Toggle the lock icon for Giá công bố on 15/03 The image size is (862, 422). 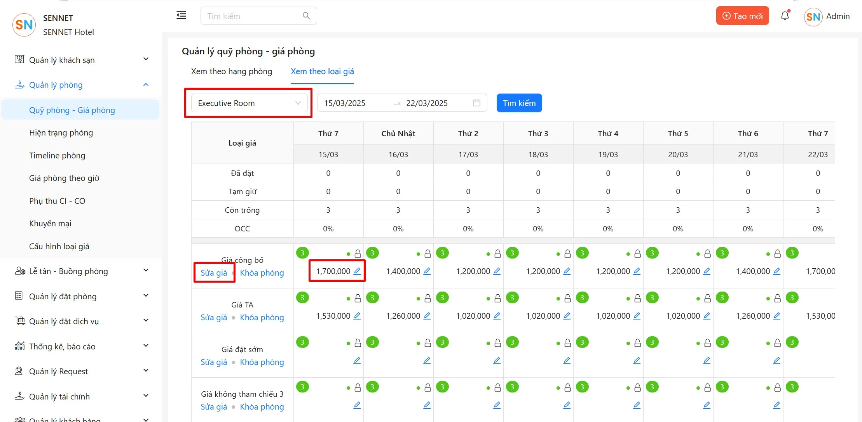click(x=358, y=254)
